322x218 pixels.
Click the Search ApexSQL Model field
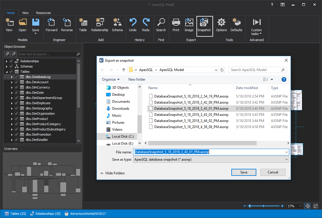(x=257, y=70)
